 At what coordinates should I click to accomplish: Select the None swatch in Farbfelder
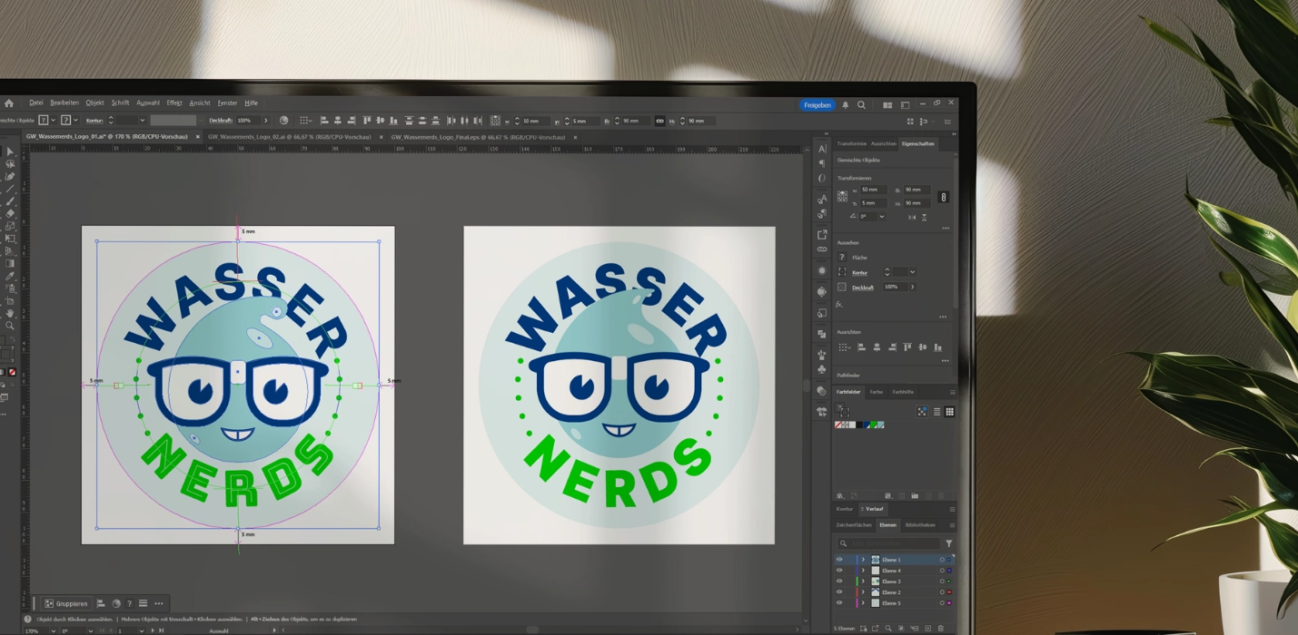[838, 425]
